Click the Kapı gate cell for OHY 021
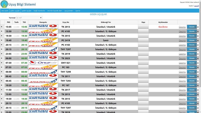This screenshot has width=201, height=113. (x=143, y=63)
